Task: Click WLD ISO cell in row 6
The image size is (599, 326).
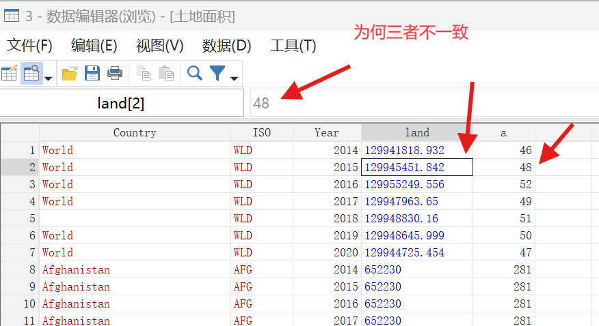Action: click(262, 235)
